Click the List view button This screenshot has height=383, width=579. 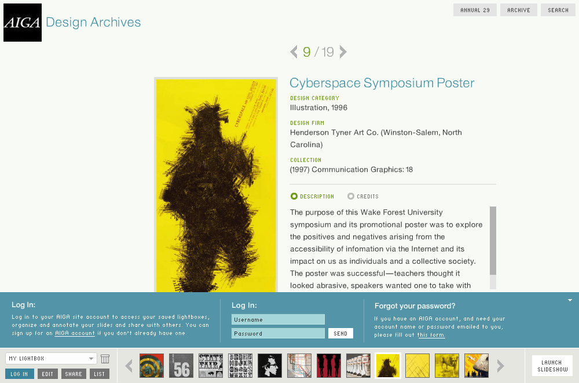coord(100,374)
